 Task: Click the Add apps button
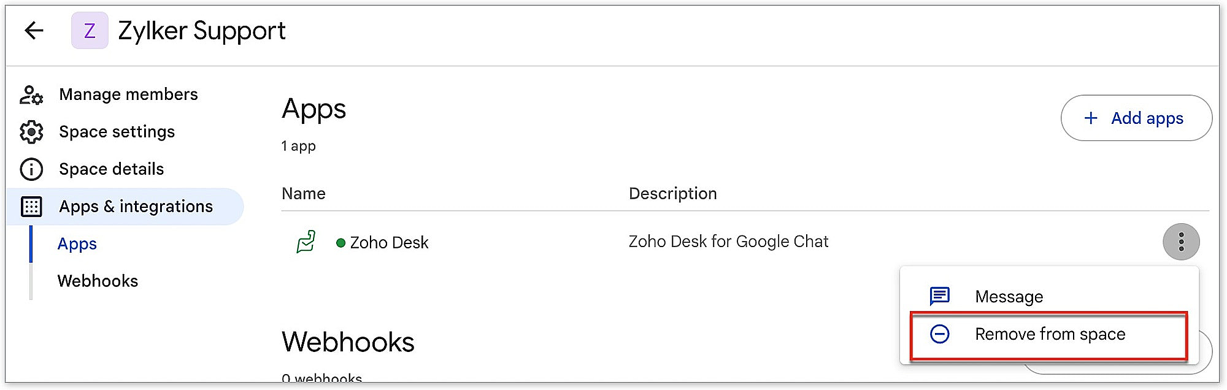(x=1136, y=118)
